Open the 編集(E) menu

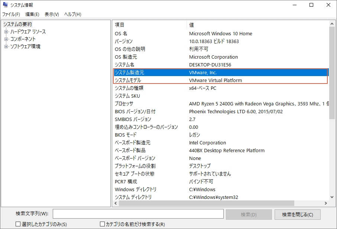pyautogui.click(x=32, y=14)
